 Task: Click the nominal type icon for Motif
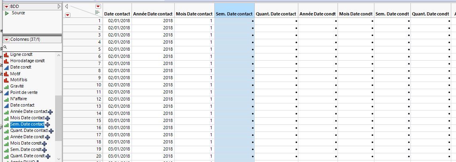(6, 74)
